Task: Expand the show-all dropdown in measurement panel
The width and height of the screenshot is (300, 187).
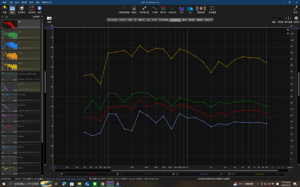Action: click(x=38, y=17)
